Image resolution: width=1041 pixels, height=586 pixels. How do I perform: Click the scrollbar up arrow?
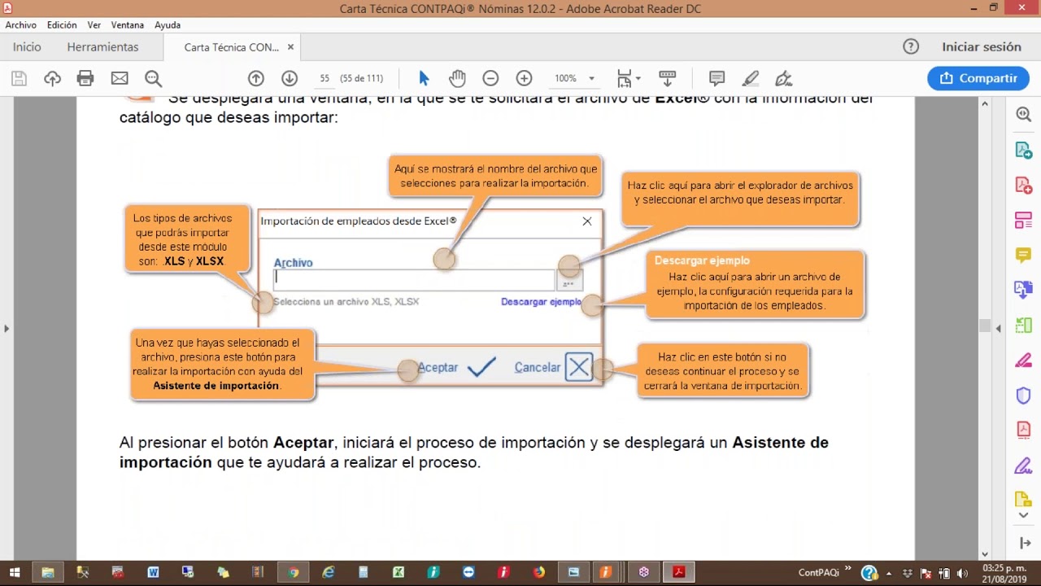[x=985, y=103]
